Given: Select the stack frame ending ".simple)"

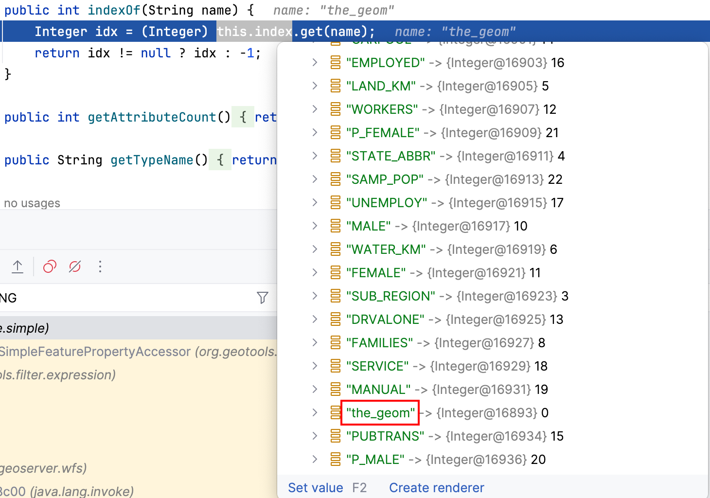Looking at the screenshot, I should pos(139,328).
